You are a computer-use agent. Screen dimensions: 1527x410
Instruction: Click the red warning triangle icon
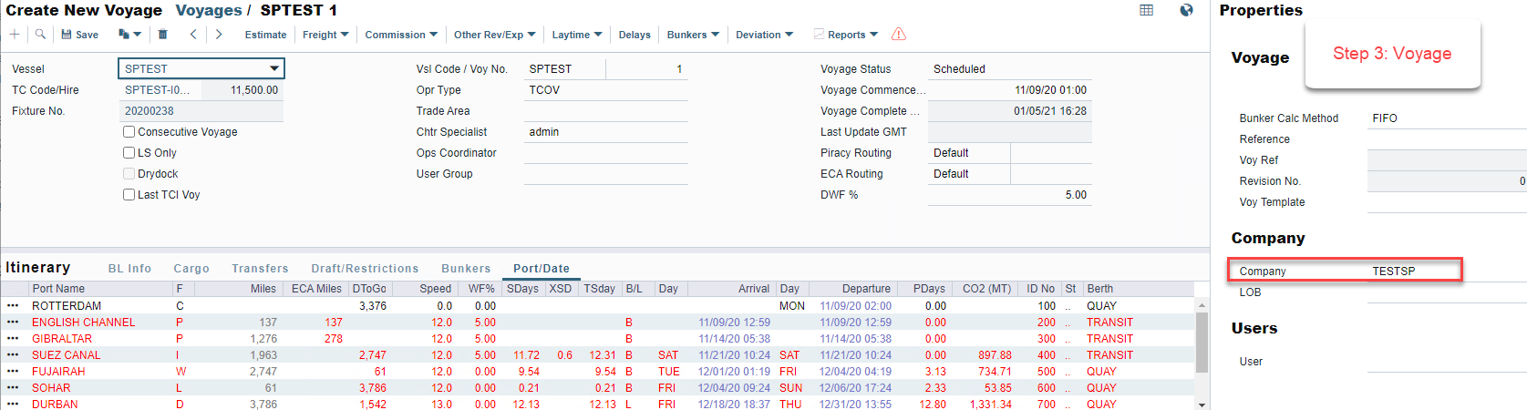point(898,35)
